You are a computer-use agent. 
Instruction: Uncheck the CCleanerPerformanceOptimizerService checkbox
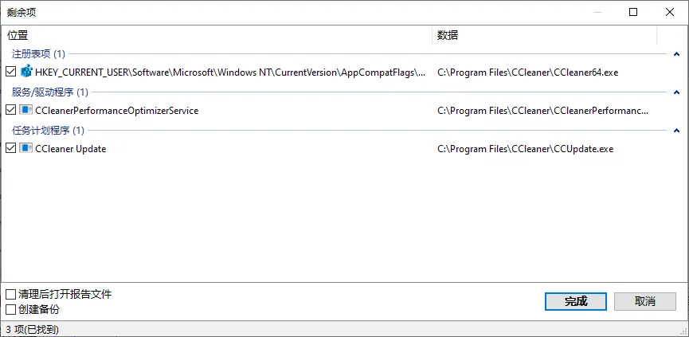pyautogui.click(x=10, y=110)
